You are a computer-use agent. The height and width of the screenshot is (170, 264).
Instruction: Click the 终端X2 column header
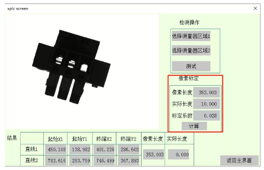[x=104, y=139]
